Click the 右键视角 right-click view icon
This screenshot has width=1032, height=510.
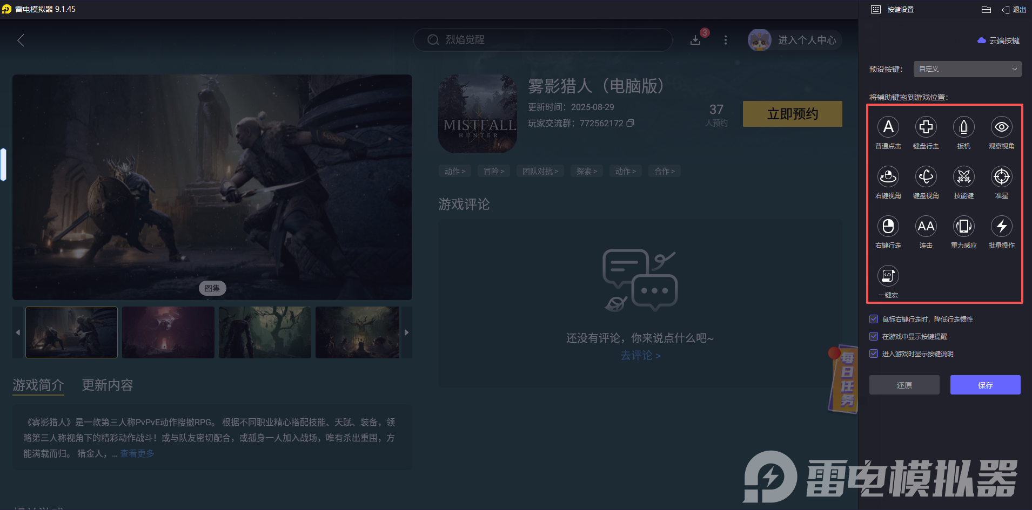pyautogui.click(x=888, y=176)
